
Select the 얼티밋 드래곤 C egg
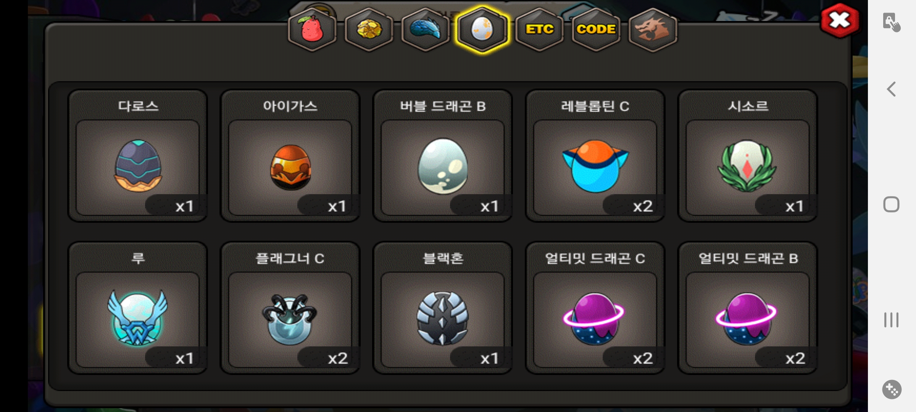pyautogui.click(x=595, y=308)
